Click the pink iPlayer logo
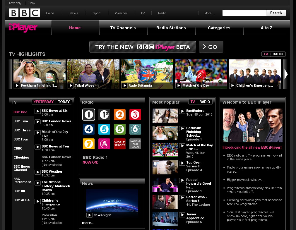Viewport: 296px width, 230px height. click(23, 28)
